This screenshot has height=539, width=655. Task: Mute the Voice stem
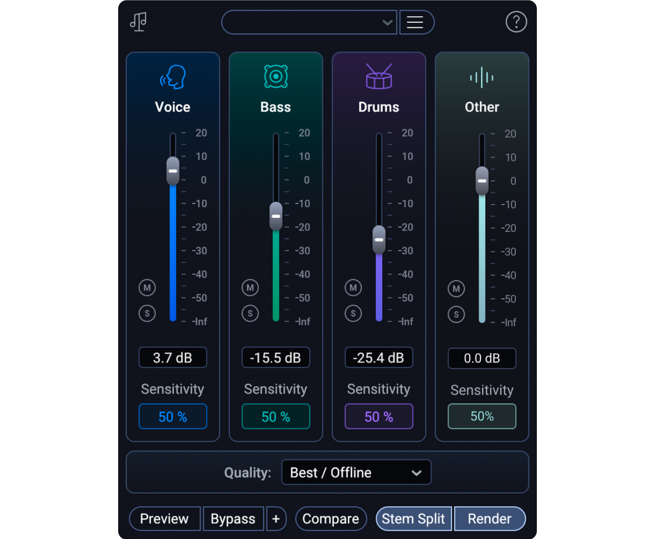147,288
